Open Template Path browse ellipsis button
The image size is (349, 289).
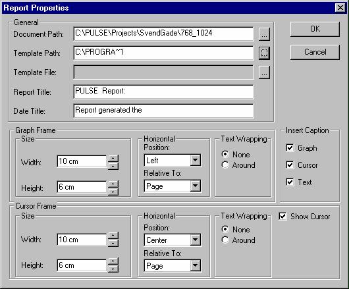tap(264, 53)
